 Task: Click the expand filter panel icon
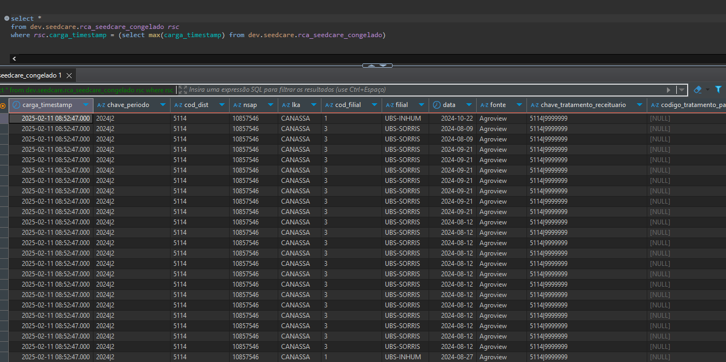point(183,90)
